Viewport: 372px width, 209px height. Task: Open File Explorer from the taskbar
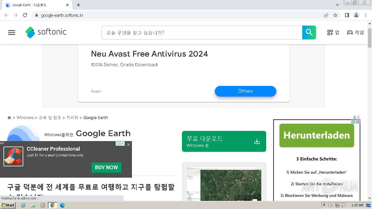coord(33,205)
